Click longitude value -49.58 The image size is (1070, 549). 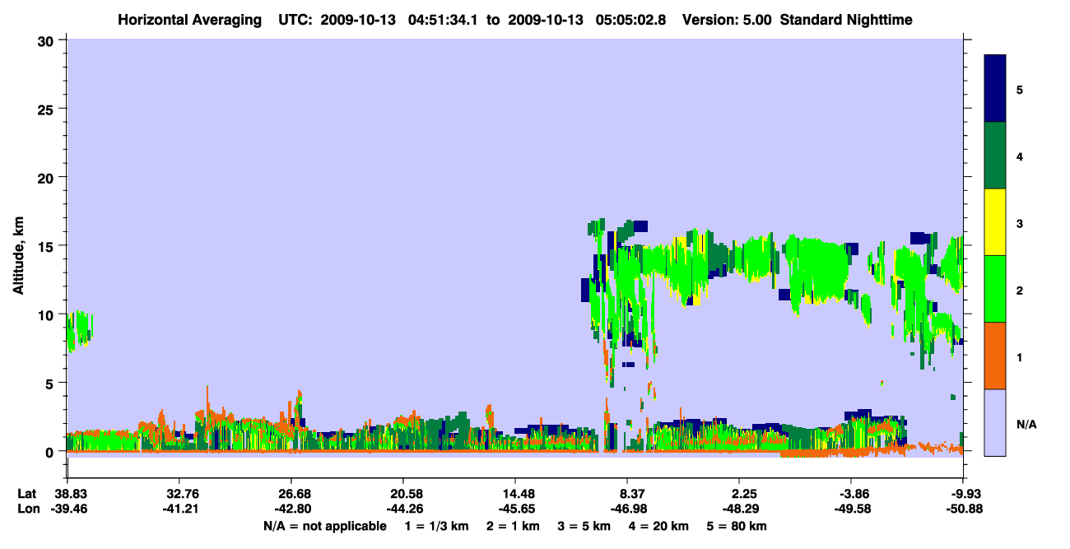pyautogui.click(x=851, y=509)
